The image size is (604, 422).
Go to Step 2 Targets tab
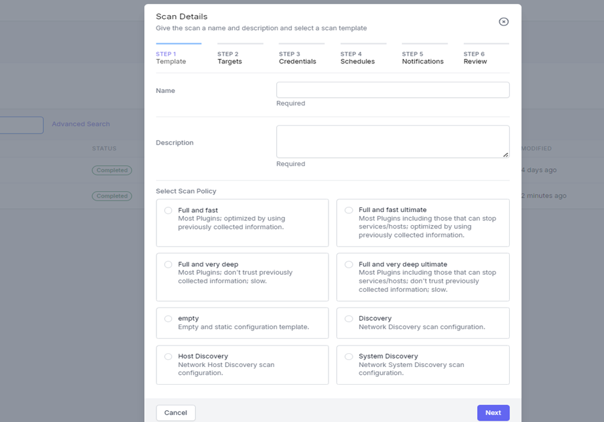pyautogui.click(x=230, y=58)
